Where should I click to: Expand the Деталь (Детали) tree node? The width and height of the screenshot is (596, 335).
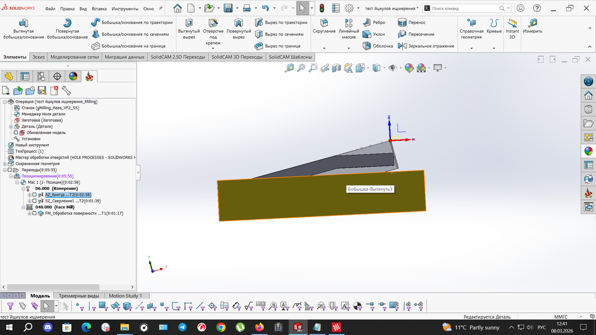[11, 127]
